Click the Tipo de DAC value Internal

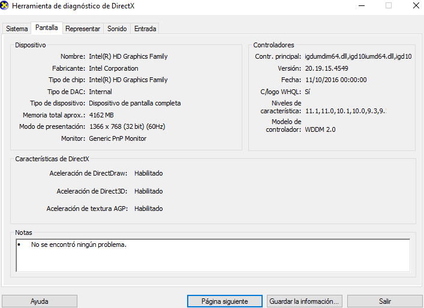[100, 92]
